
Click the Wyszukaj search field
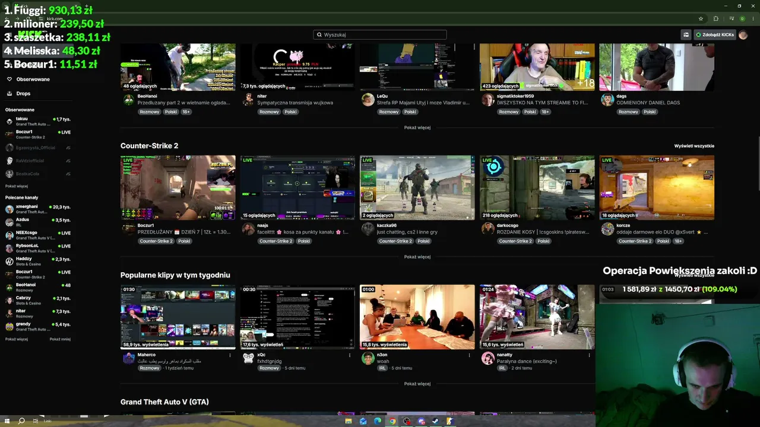pyautogui.click(x=380, y=34)
